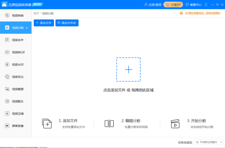Open 客服中心 in the title bar
This screenshot has width=225, height=148.
[x=196, y=5]
